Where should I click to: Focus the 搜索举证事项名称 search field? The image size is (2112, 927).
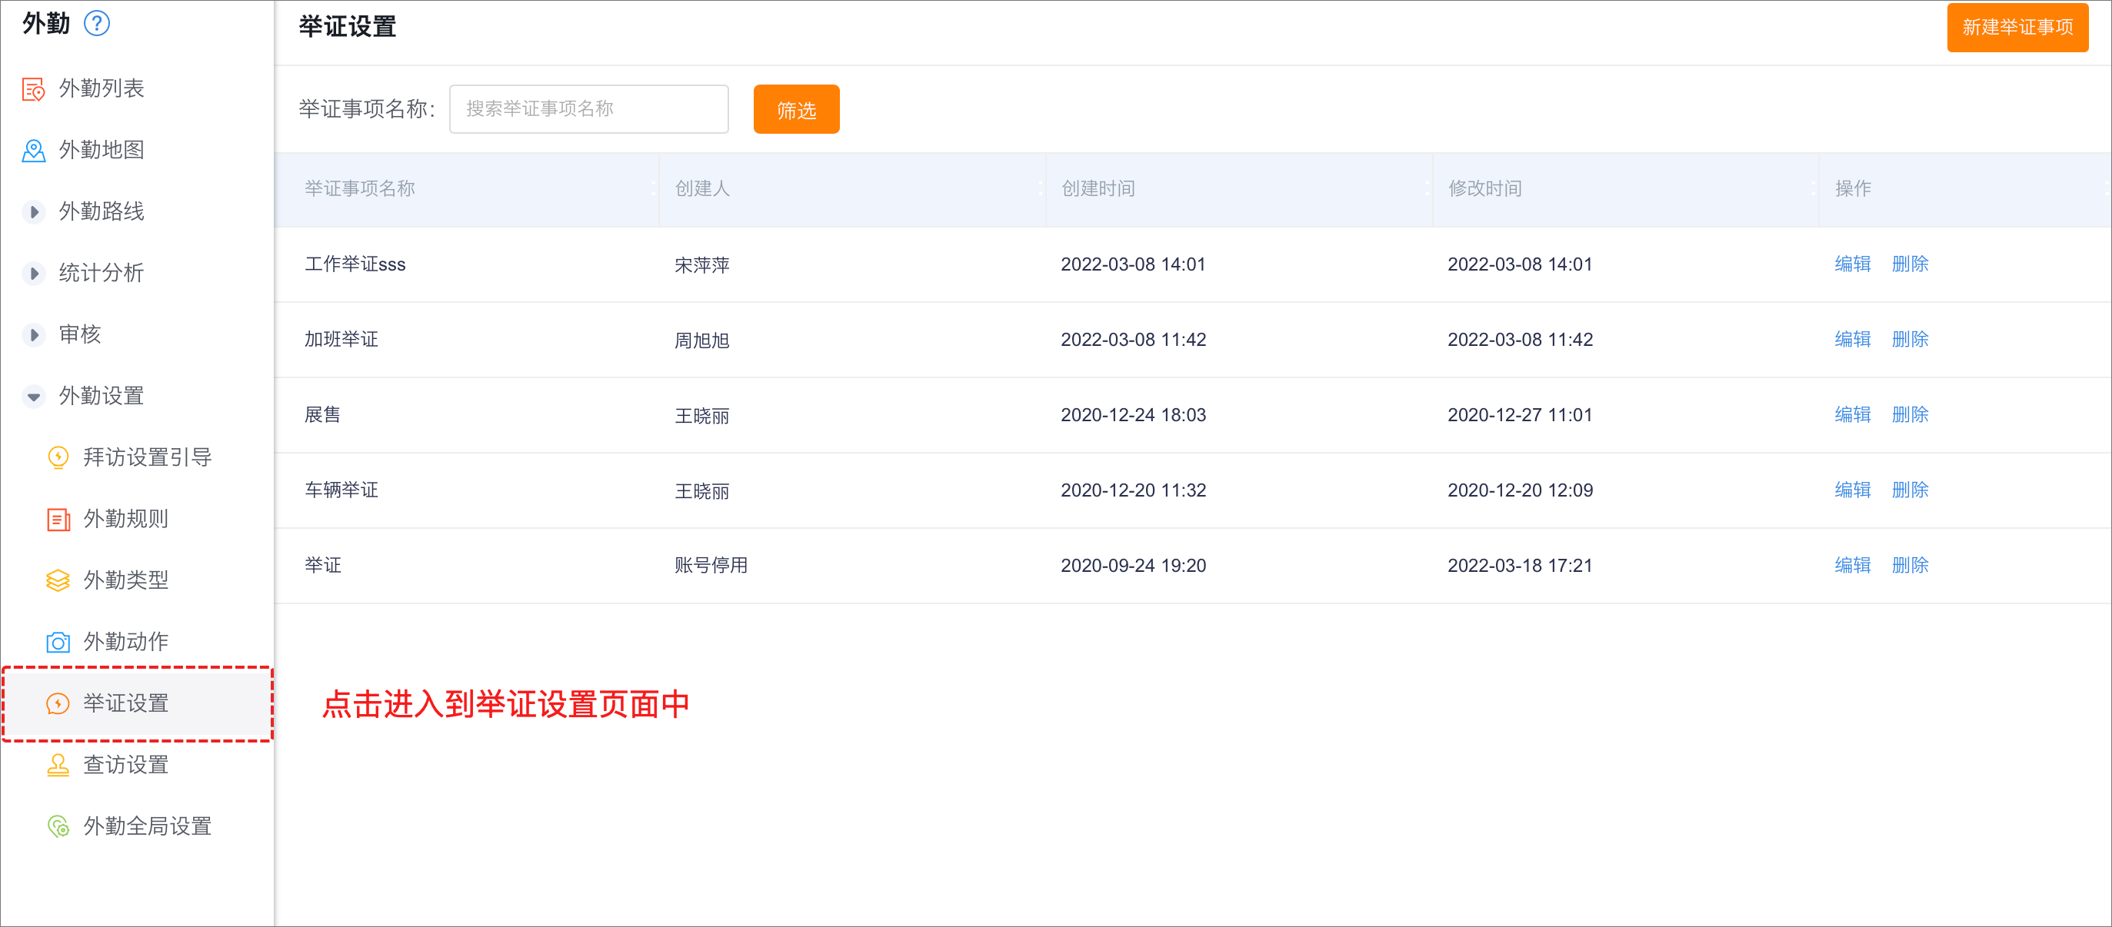[x=588, y=109]
